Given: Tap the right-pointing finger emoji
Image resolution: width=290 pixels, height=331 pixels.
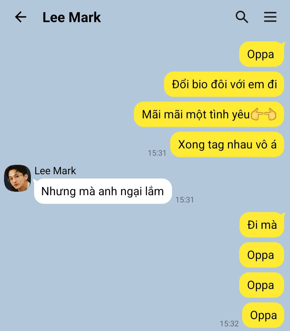Looking at the screenshot, I should (x=257, y=115).
